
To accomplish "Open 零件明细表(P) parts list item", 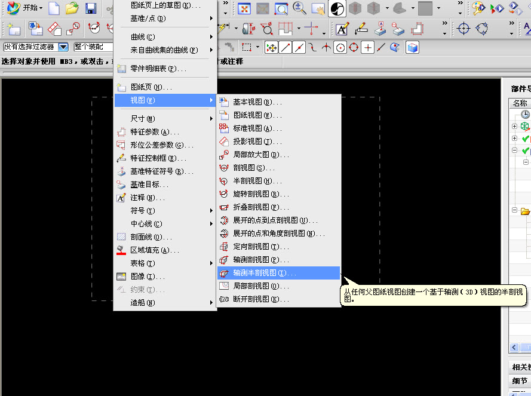I will 165,69.
